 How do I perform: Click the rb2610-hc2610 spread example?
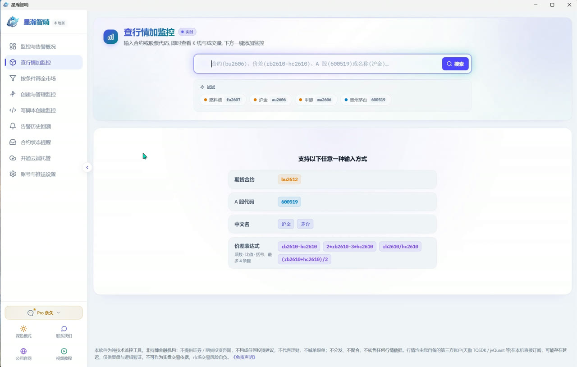299,247
